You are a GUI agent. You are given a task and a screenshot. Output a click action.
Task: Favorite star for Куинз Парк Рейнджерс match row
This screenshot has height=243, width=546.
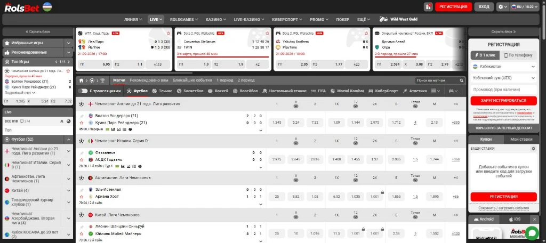pos(82,123)
